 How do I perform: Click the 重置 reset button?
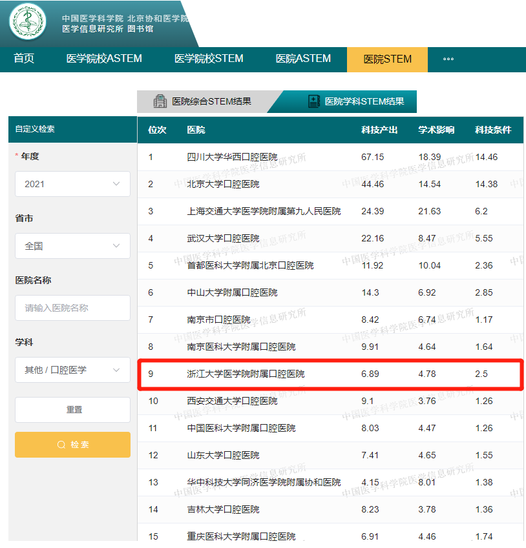72,410
